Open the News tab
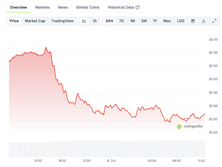222x167 pixels. point(63,7)
